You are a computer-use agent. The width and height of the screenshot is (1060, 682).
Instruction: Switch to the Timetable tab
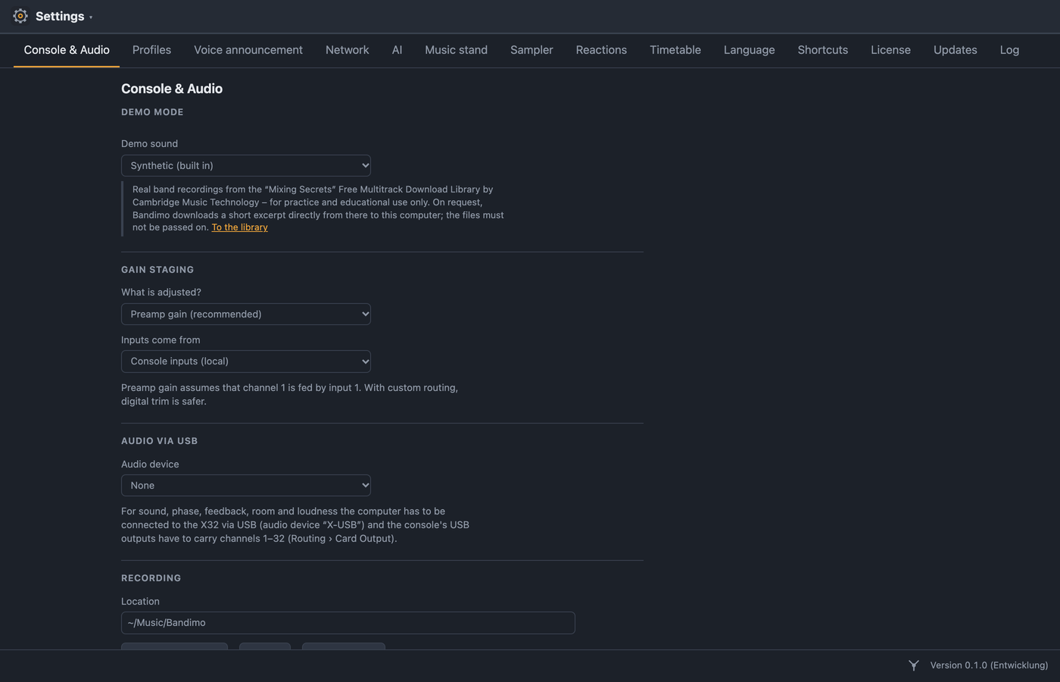click(x=675, y=50)
